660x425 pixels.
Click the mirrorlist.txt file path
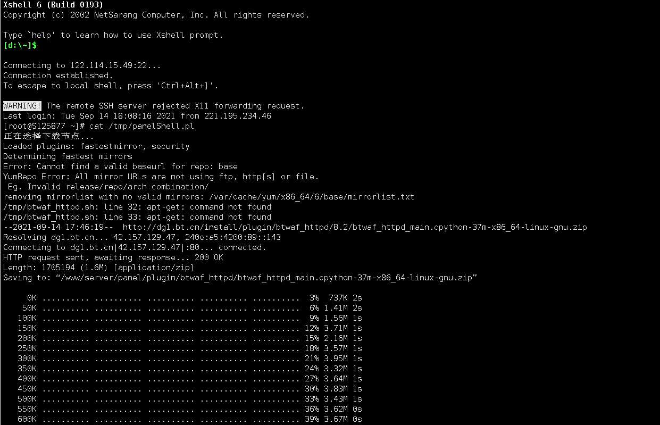(312, 197)
